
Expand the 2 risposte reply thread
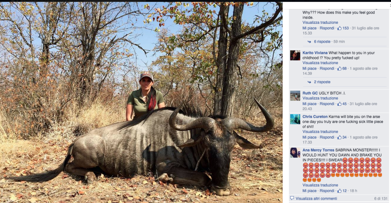(x=322, y=82)
